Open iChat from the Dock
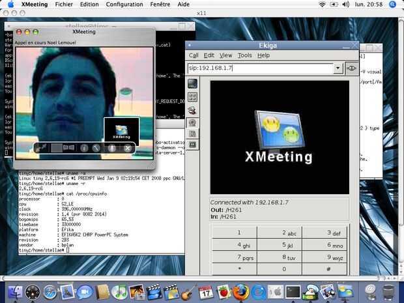This screenshot has width=404, height=303. click(x=85, y=292)
